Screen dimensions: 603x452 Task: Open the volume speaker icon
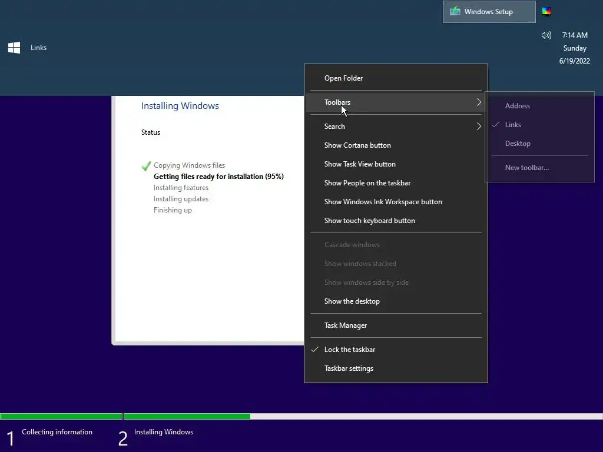coord(546,35)
